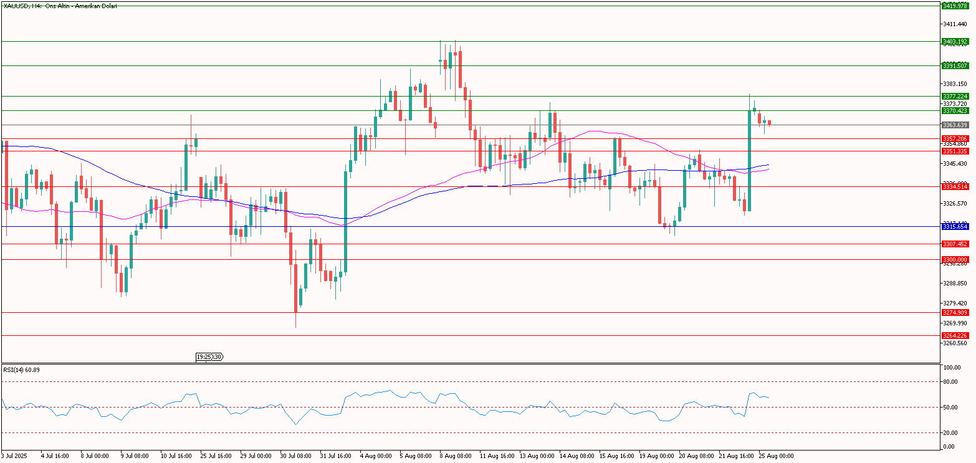Click the 19 Aug 00:00 time label
This screenshot has width=976, height=463.
pos(656,456)
